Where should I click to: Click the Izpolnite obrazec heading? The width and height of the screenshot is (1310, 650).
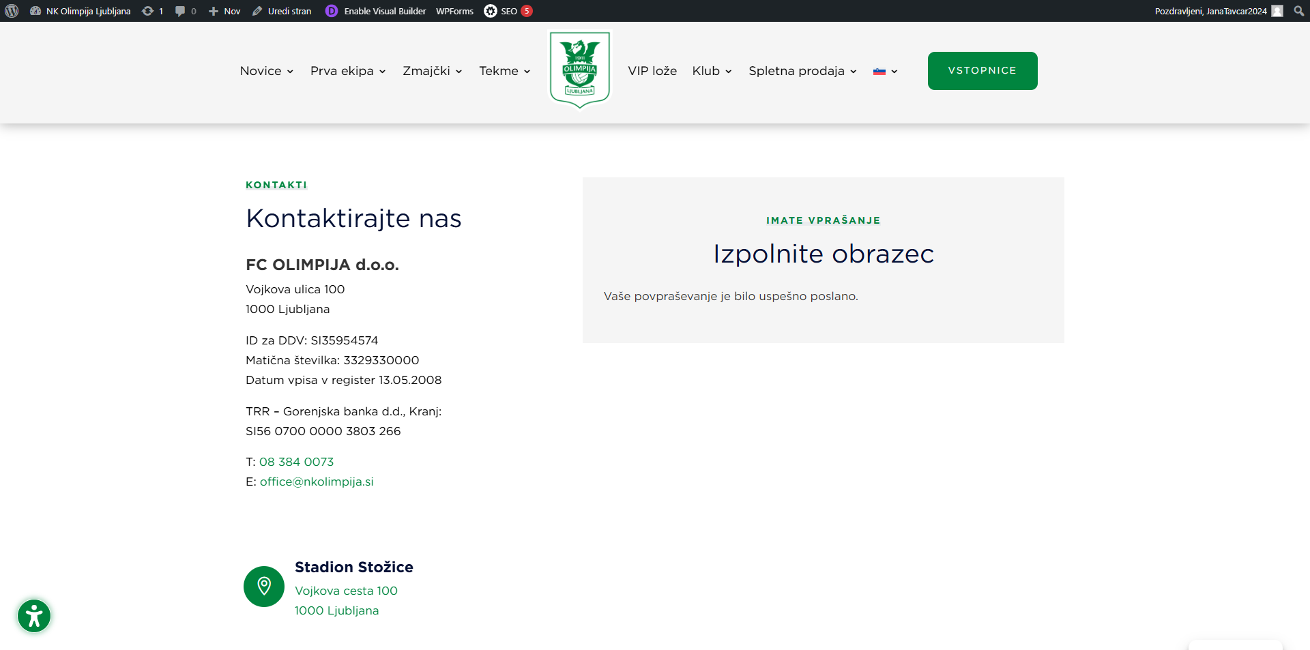coord(824,254)
